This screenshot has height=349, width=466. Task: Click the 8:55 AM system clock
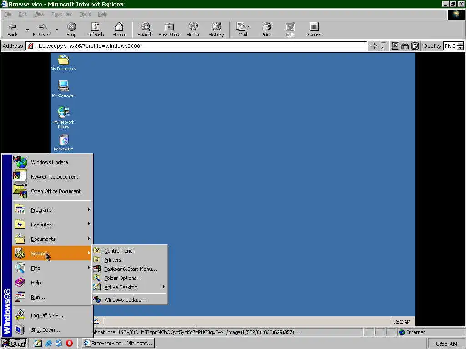tap(446, 344)
